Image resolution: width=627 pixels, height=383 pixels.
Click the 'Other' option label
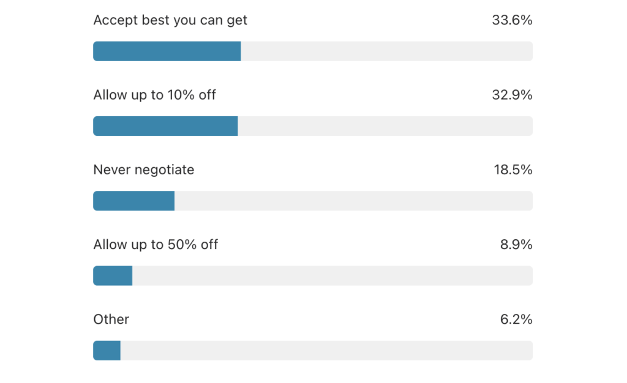[111, 319]
